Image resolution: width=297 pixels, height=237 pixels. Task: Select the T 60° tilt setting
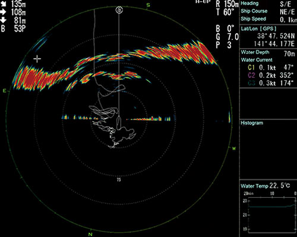[225, 12]
